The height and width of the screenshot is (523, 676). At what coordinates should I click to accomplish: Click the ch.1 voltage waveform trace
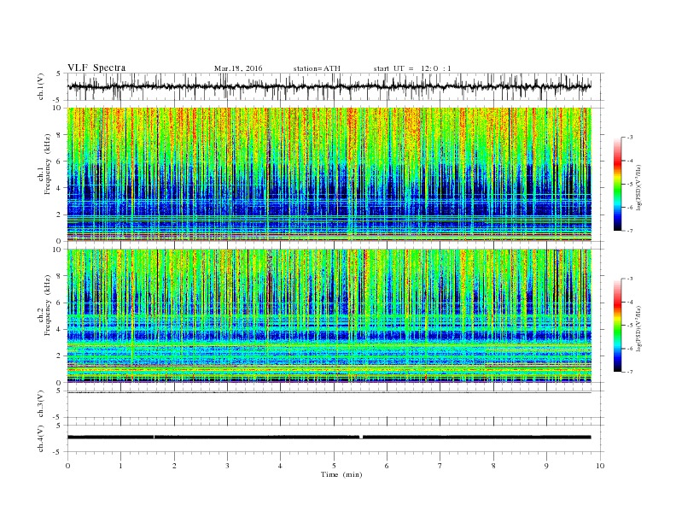pos(329,86)
